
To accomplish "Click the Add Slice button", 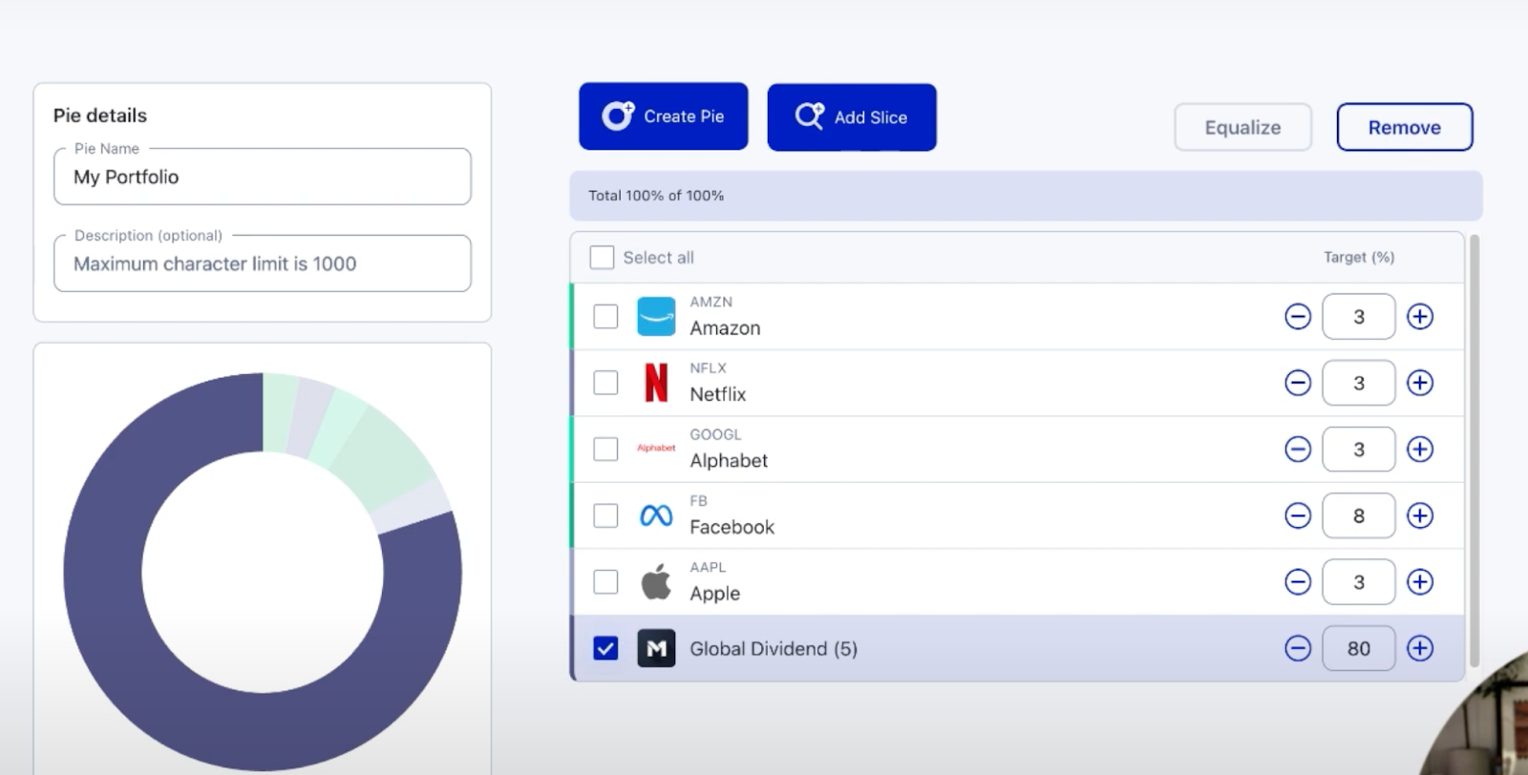I will point(852,117).
